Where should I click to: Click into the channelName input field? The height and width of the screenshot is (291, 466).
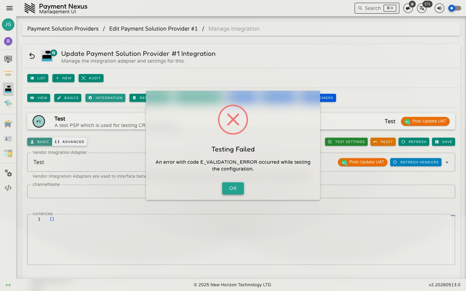pos(241,191)
